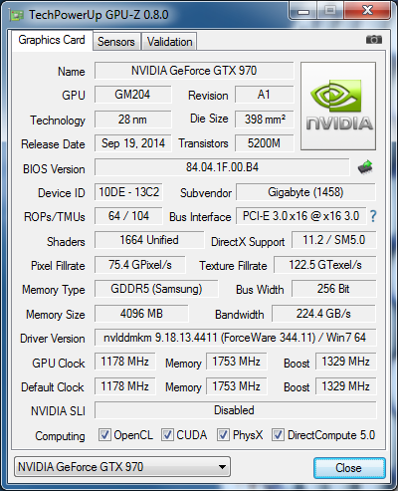
Task: Click GPU Clock row Memory 1753 MHz field
Action: pos(237,362)
